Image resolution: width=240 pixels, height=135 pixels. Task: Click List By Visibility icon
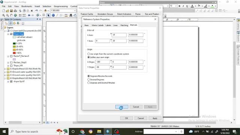click(x=14, y=23)
